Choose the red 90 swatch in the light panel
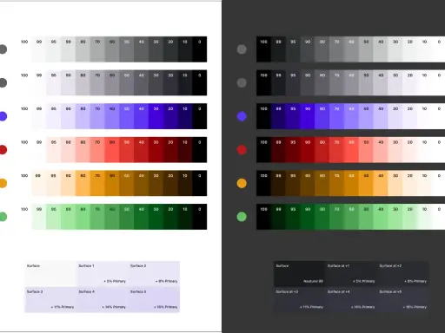The image size is (445, 333). pyautogui.click(x=68, y=150)
